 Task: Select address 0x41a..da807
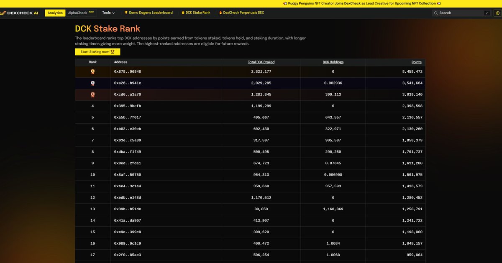coord(128,221)
